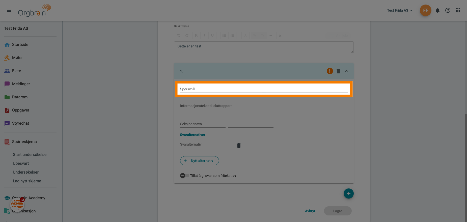
Task: Open the help question mark icon
Action: pos(448,10)
